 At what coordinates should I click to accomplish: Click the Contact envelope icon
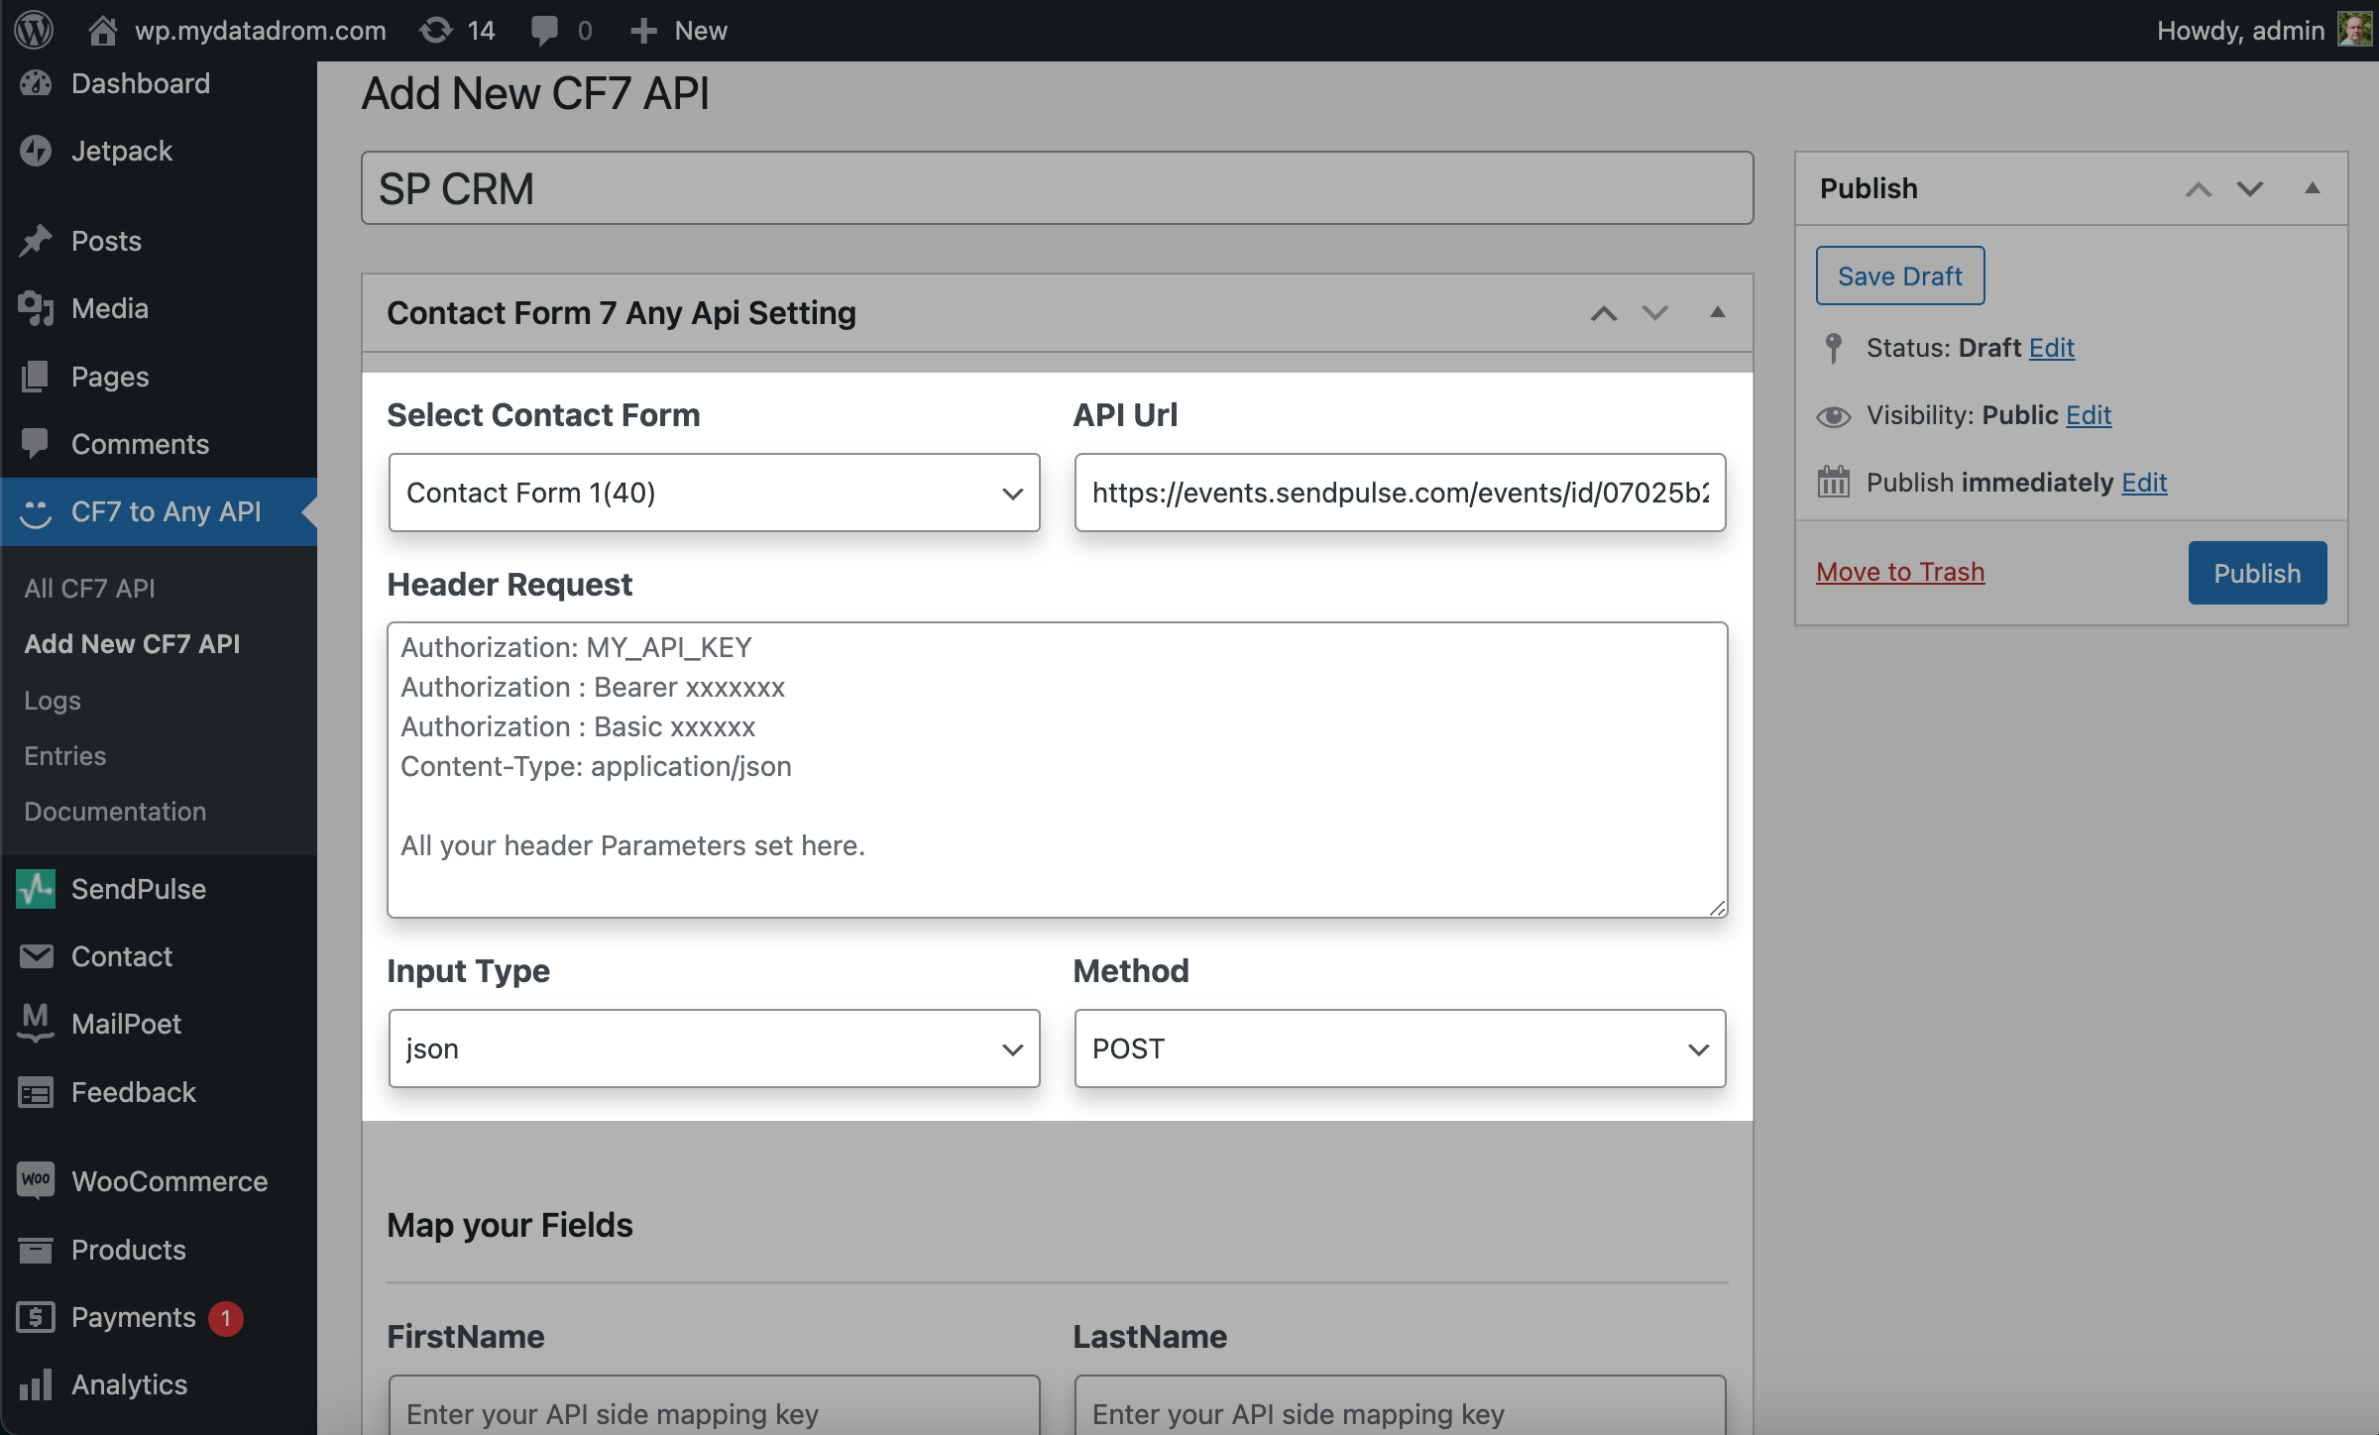coord(36,956)
